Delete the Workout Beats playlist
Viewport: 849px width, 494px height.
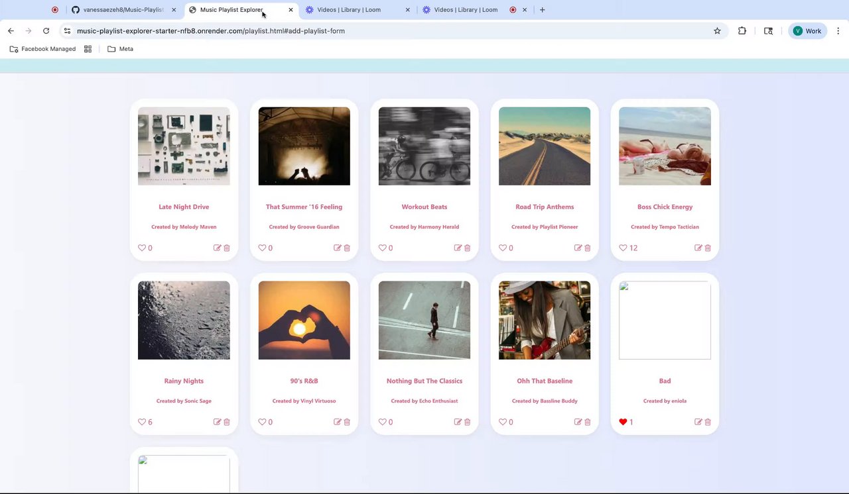coord(467,248)
